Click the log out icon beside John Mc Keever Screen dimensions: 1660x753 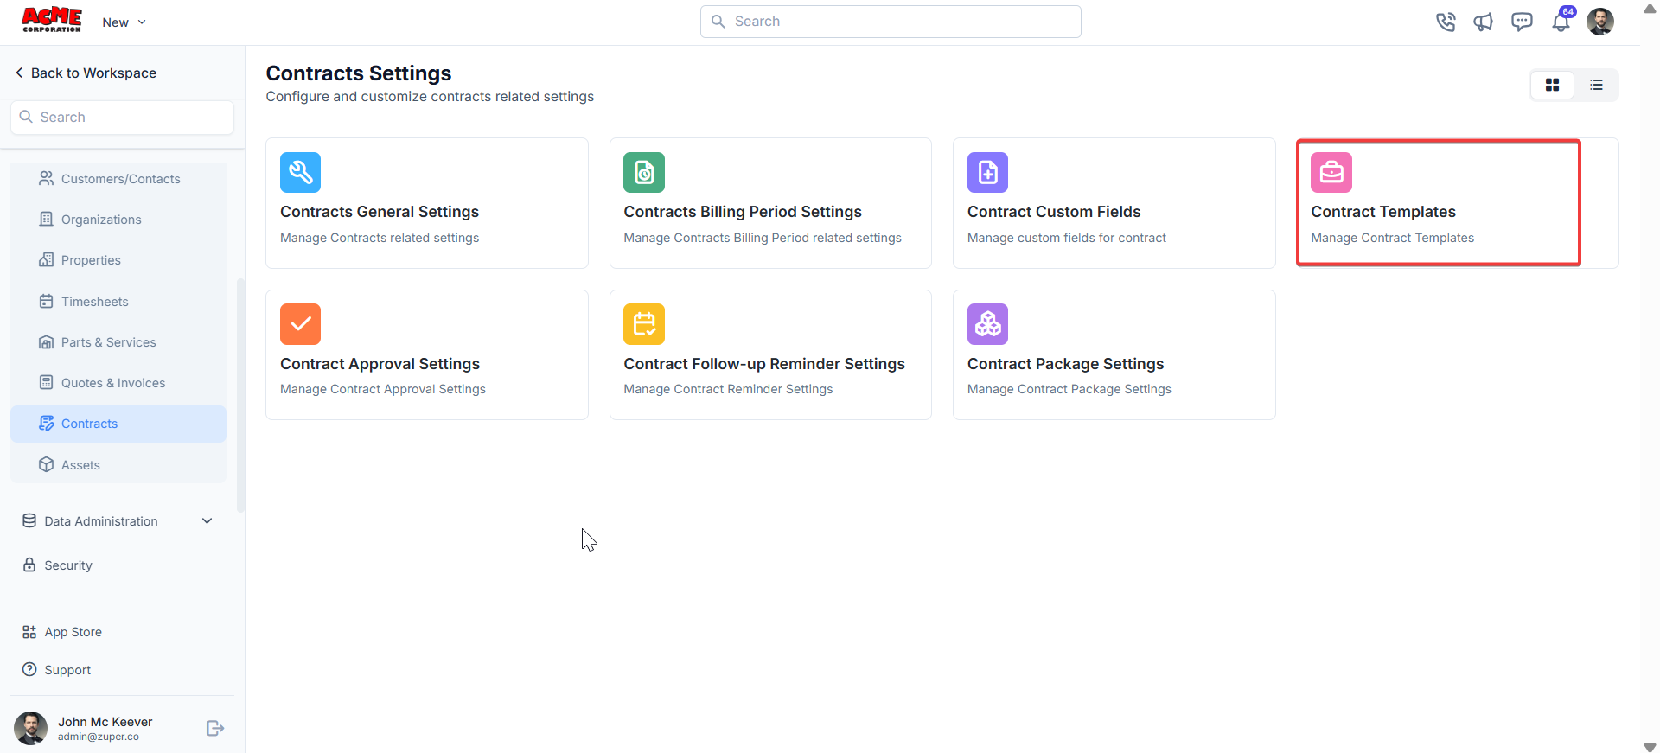(x=215, y=729)
